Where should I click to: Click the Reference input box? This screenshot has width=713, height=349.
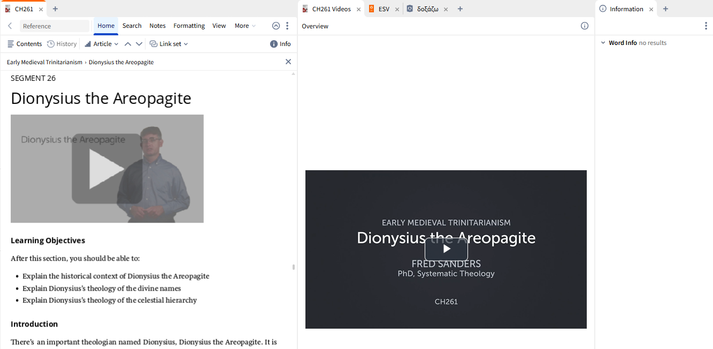coord(54,26)
